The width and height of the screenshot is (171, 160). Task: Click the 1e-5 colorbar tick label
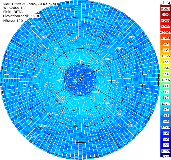(x=166, y=62)
